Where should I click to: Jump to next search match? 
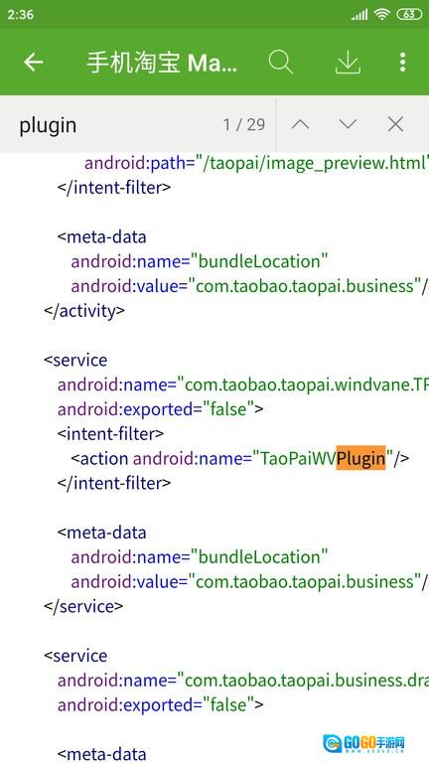click(349, 124)
